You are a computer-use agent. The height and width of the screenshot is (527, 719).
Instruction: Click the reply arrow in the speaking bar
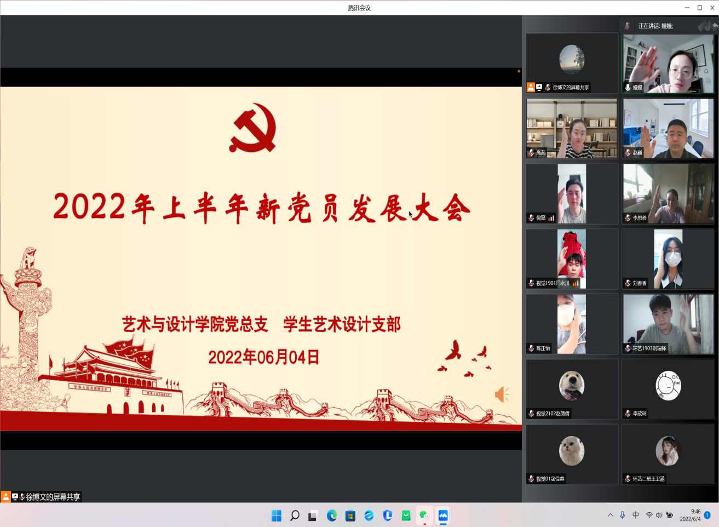pyautogui.click(x=715, y=26)
